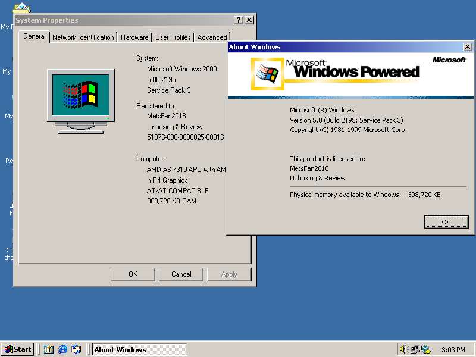The image size is (476, 357).
Task: Click the Show Desktop quick launch icon
Action: pyautogui.click(x=49, y=349)
